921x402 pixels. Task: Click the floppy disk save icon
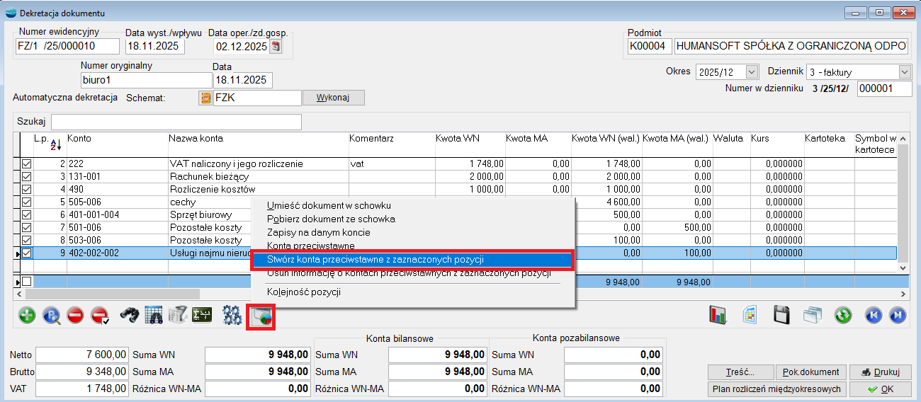tap(781, 316)
